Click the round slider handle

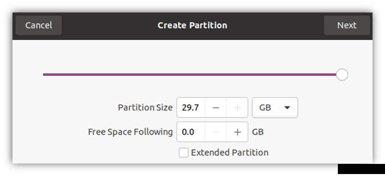pos(342,75)
